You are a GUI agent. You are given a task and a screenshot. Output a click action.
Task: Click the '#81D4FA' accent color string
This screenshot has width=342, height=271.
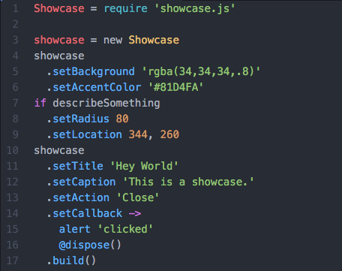click(x=175, y=87)
